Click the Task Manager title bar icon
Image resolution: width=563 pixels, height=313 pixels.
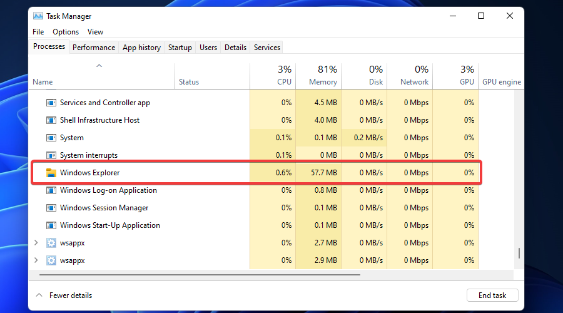tap(38, 16)
